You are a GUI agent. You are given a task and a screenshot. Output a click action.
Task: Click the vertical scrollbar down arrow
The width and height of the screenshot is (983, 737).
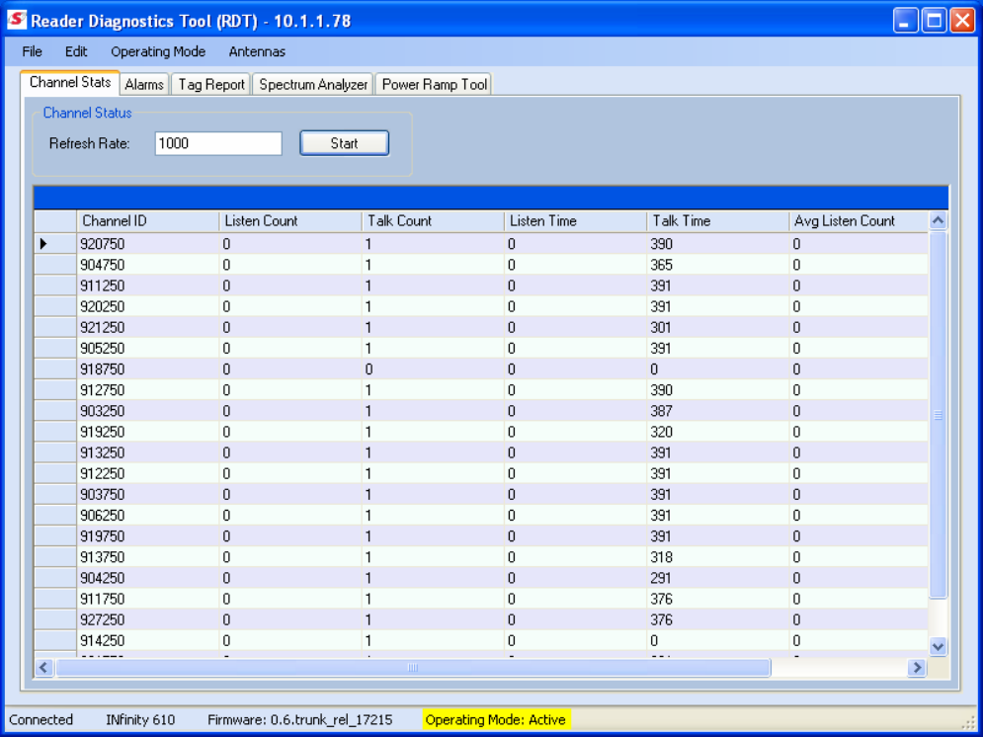point(938,646)
